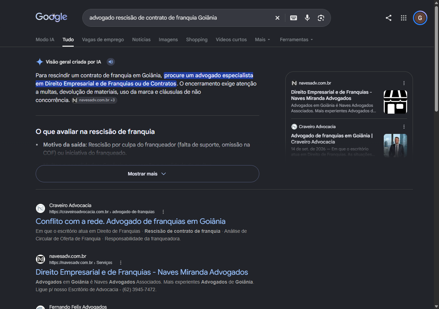Screen dimensions: 439x309
Task: Open options menu for Craveiro Advocacia source card
Action: [x=404, y=127]
